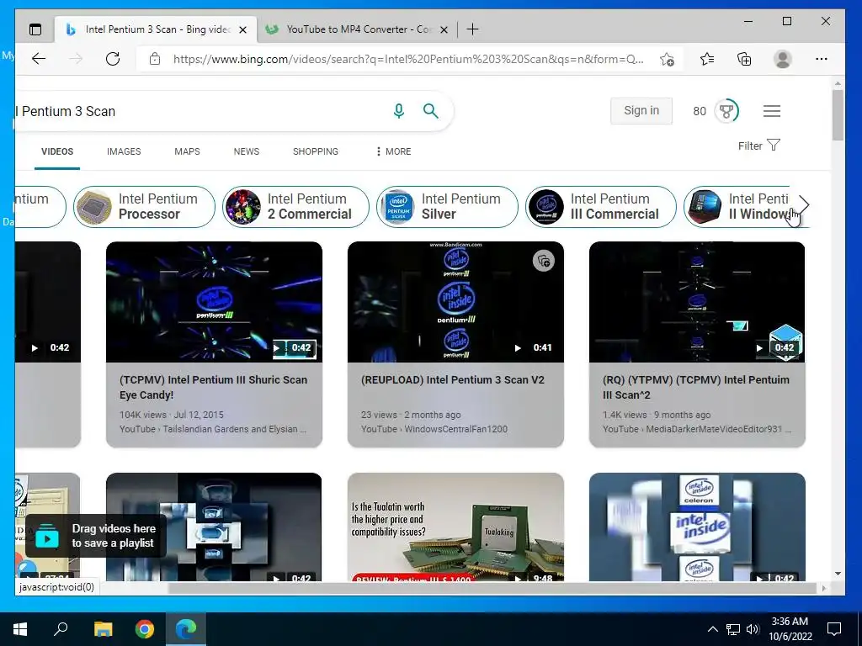This screenshot has width=862, height=646.
Task: Save REUPLOAD Pentium 3 Scan V2 video
Action: 544,261
